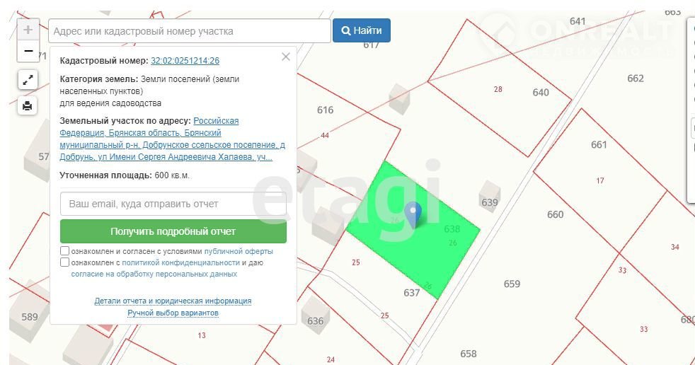Focus the address or cadastral number field
The height and width of the screenshot is (365, 695).
pos(189,31)
